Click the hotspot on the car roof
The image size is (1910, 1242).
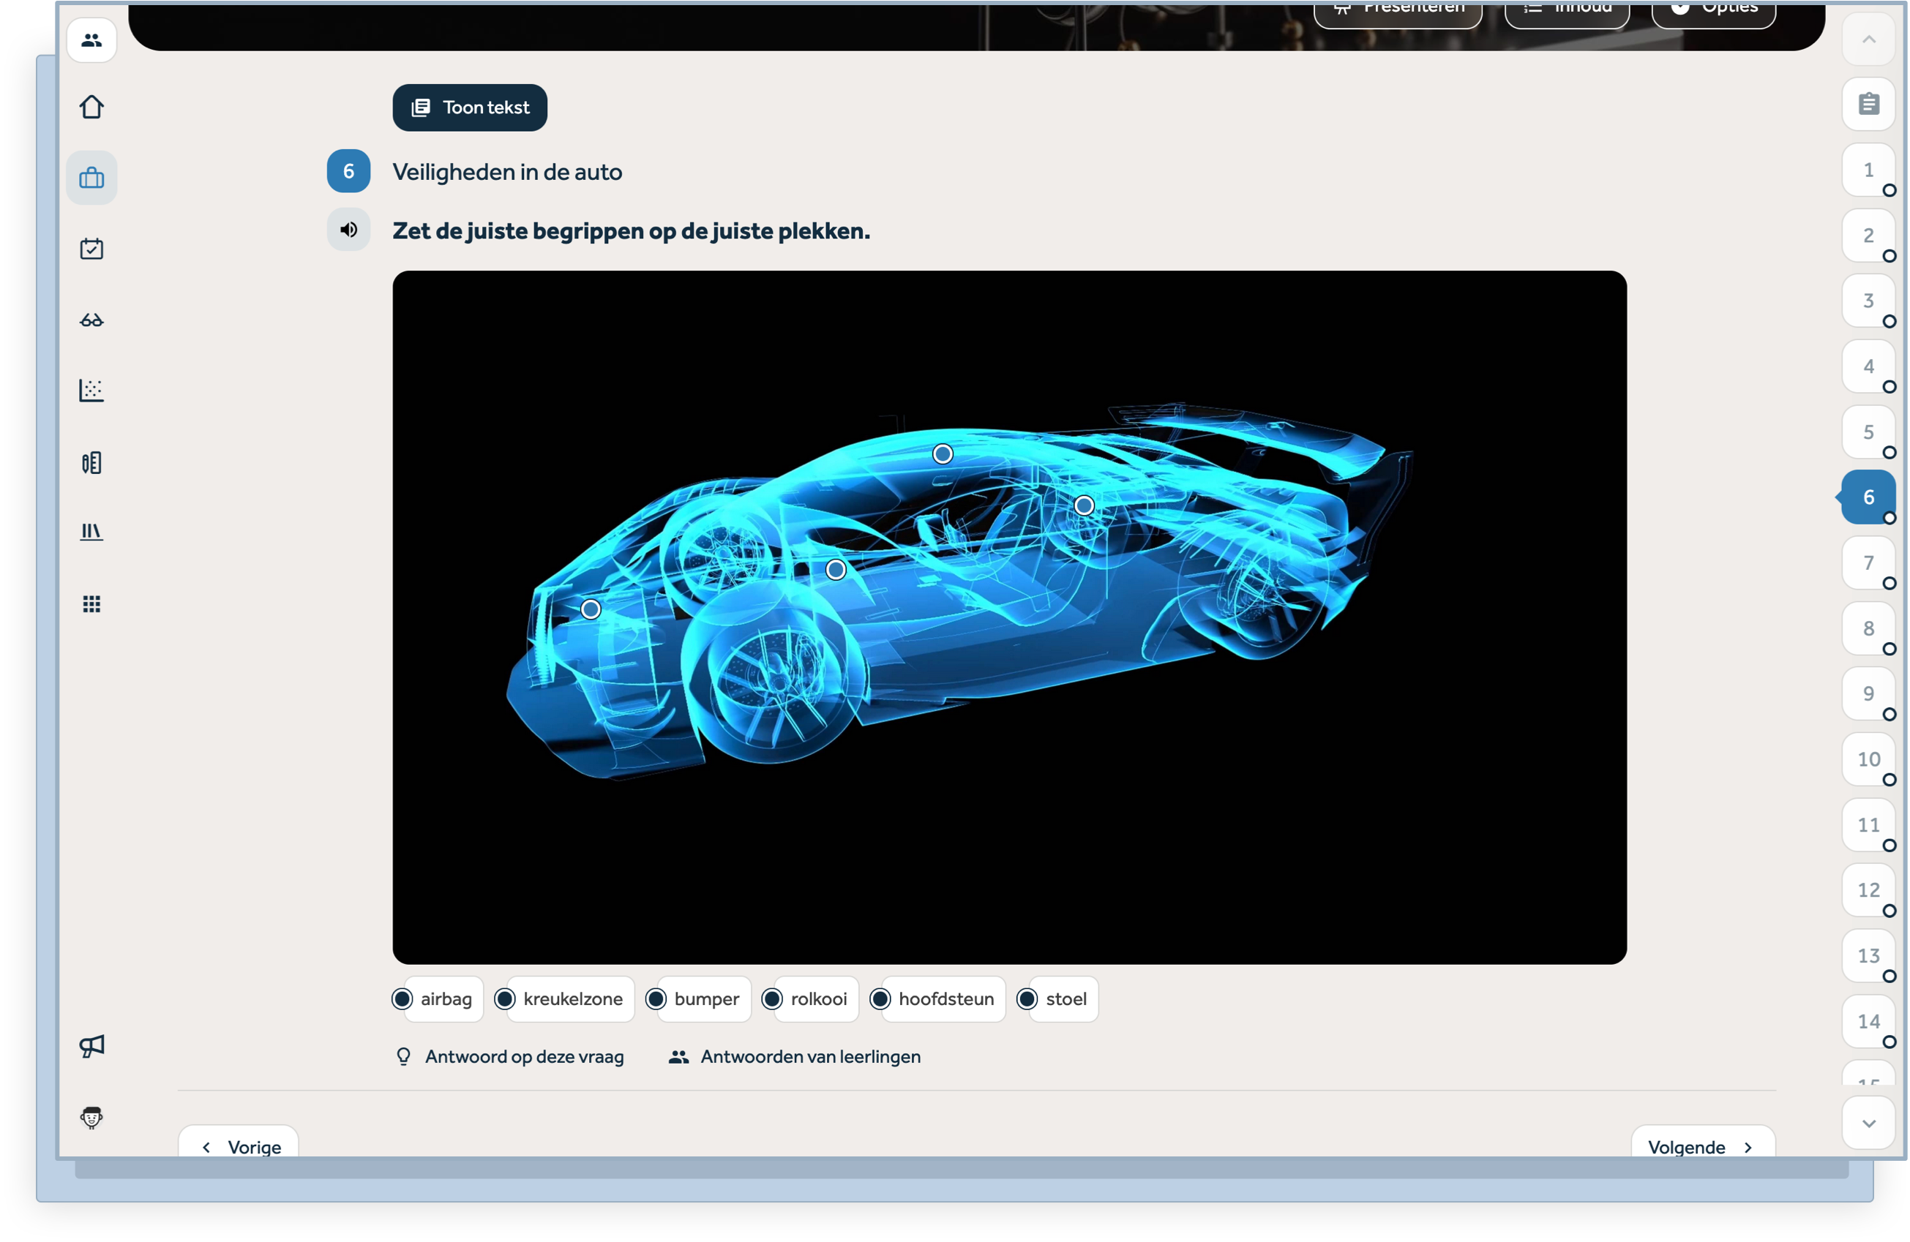[942, 454]
